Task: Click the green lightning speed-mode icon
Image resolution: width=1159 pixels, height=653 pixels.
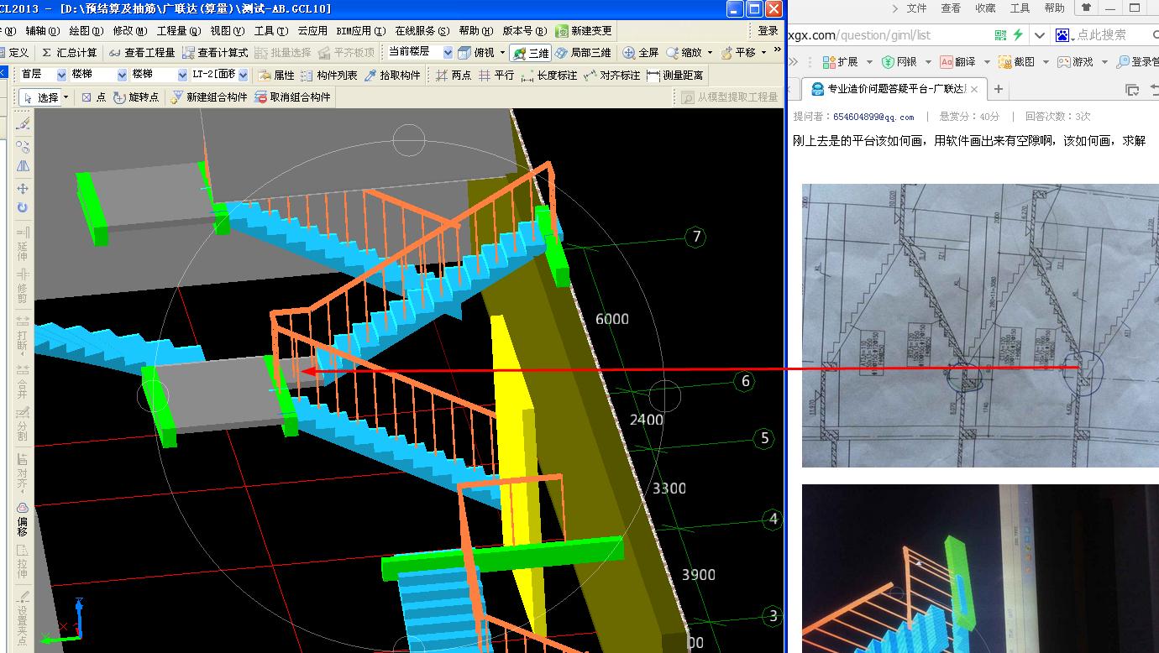Action: point(1018,35)
